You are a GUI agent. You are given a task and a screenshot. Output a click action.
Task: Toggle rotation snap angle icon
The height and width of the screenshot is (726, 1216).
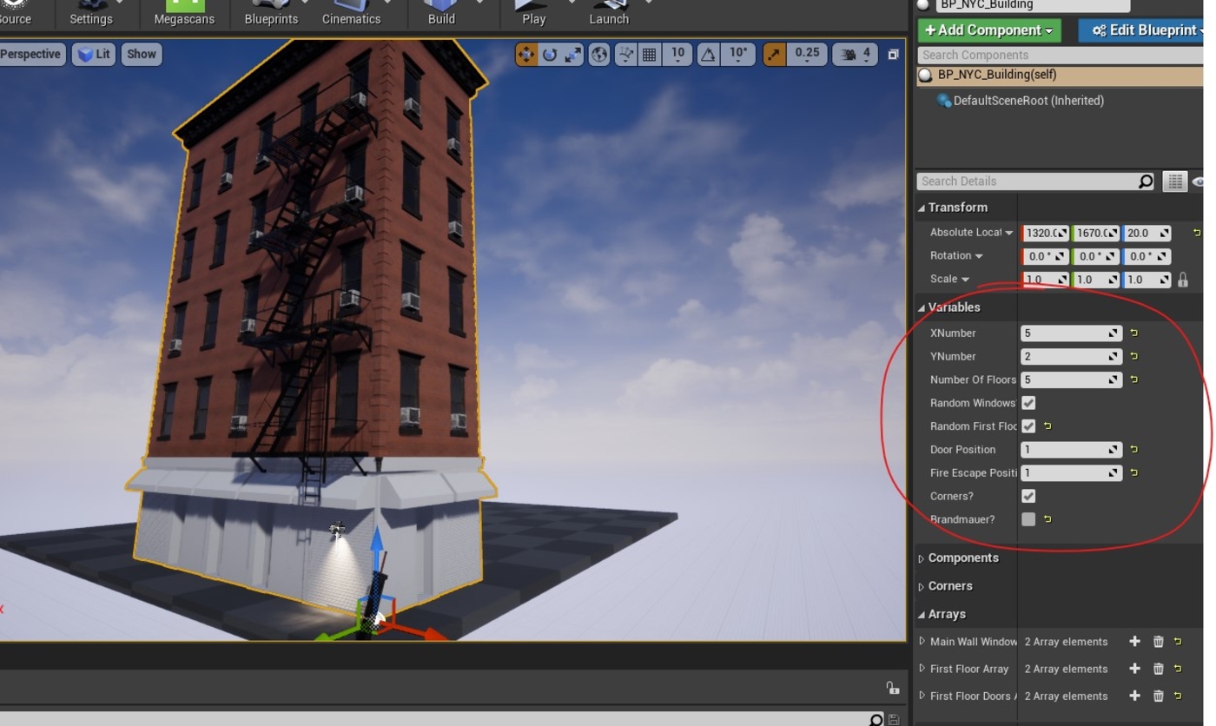(x=709, y=55)
